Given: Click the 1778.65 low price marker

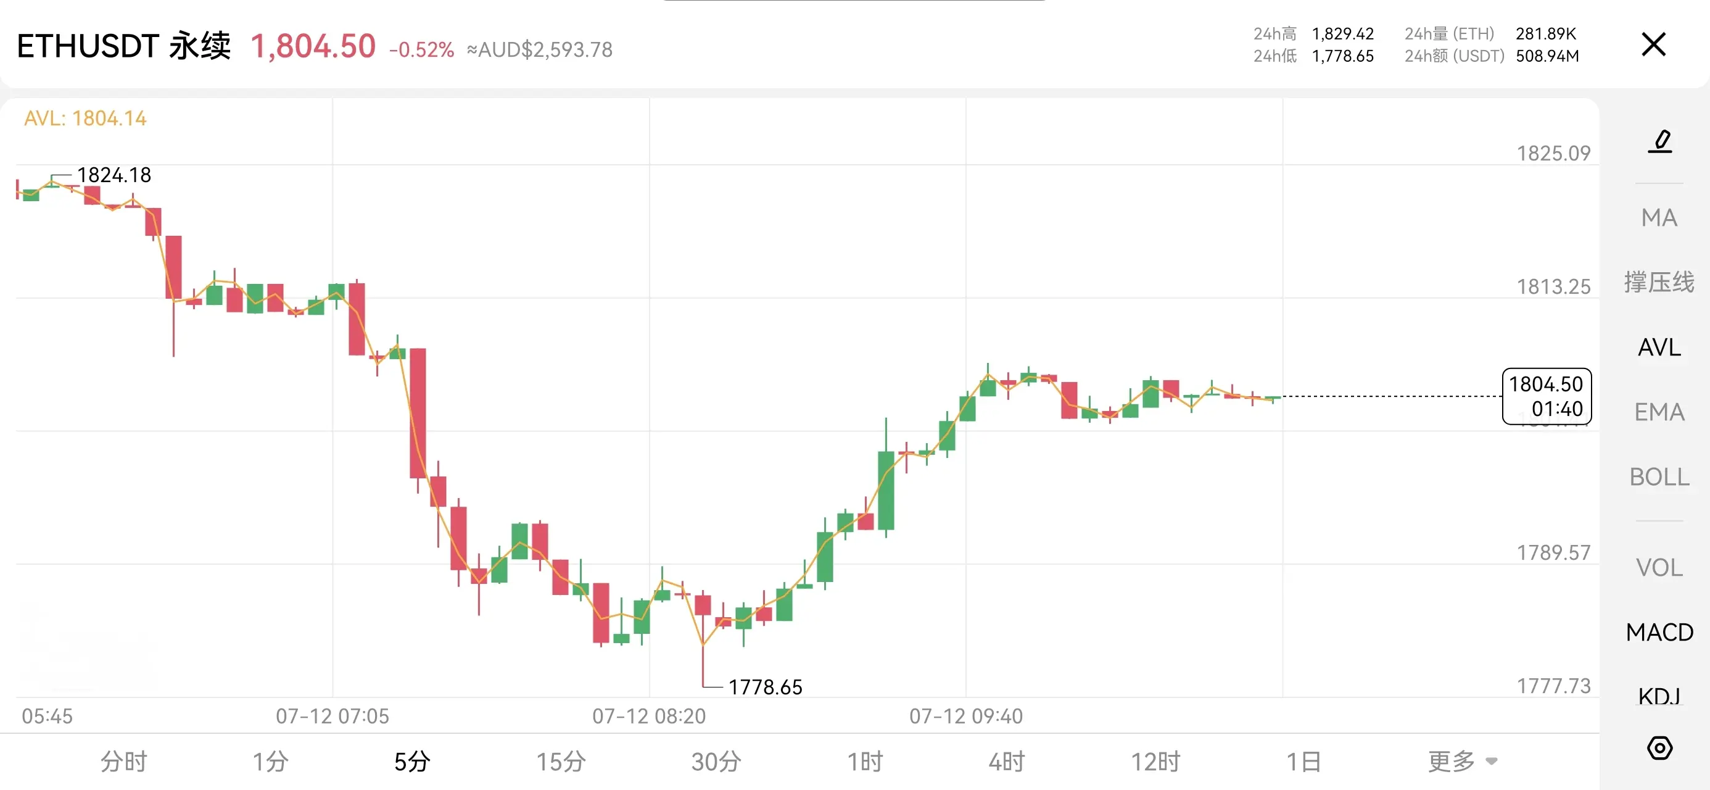Looking at the screenshot, I should (765, 686).
